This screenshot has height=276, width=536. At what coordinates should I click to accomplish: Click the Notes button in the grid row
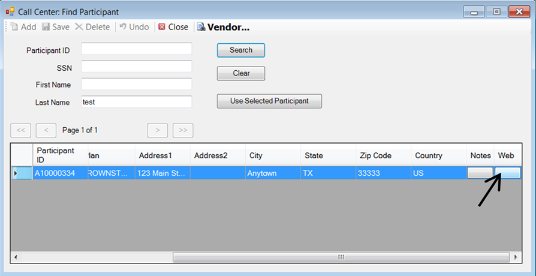pyautogui.click(x=479, y=173)
